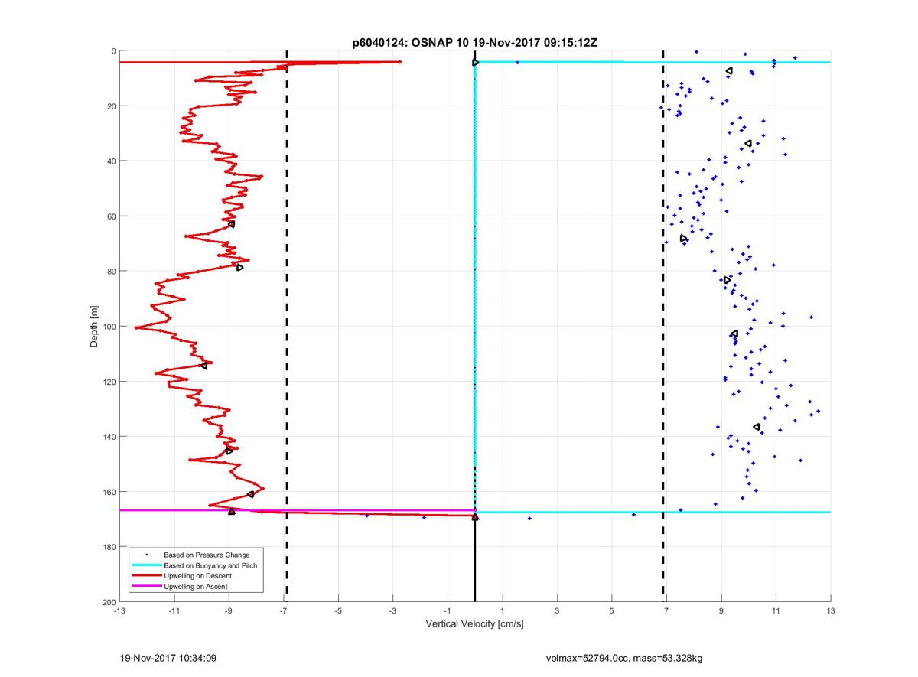The image size is (918, 677).
Task: Click legend entry 'Upwelling on Ascent'
Action: [196, 586]
